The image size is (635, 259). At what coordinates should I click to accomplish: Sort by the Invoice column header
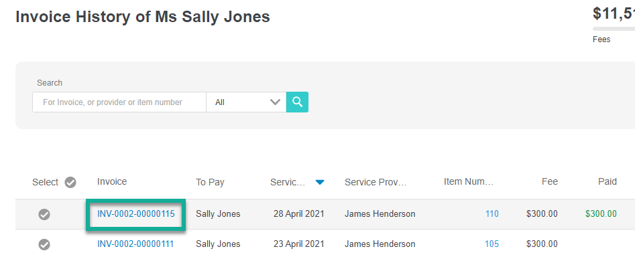(x=112, y=182)
